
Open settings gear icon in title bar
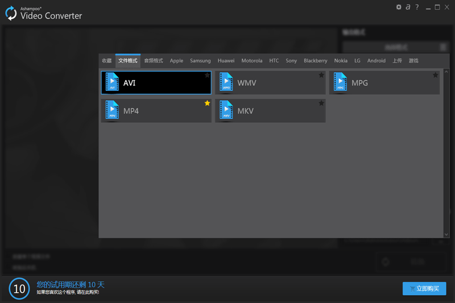pyautogui.click(x=399, y=7)
